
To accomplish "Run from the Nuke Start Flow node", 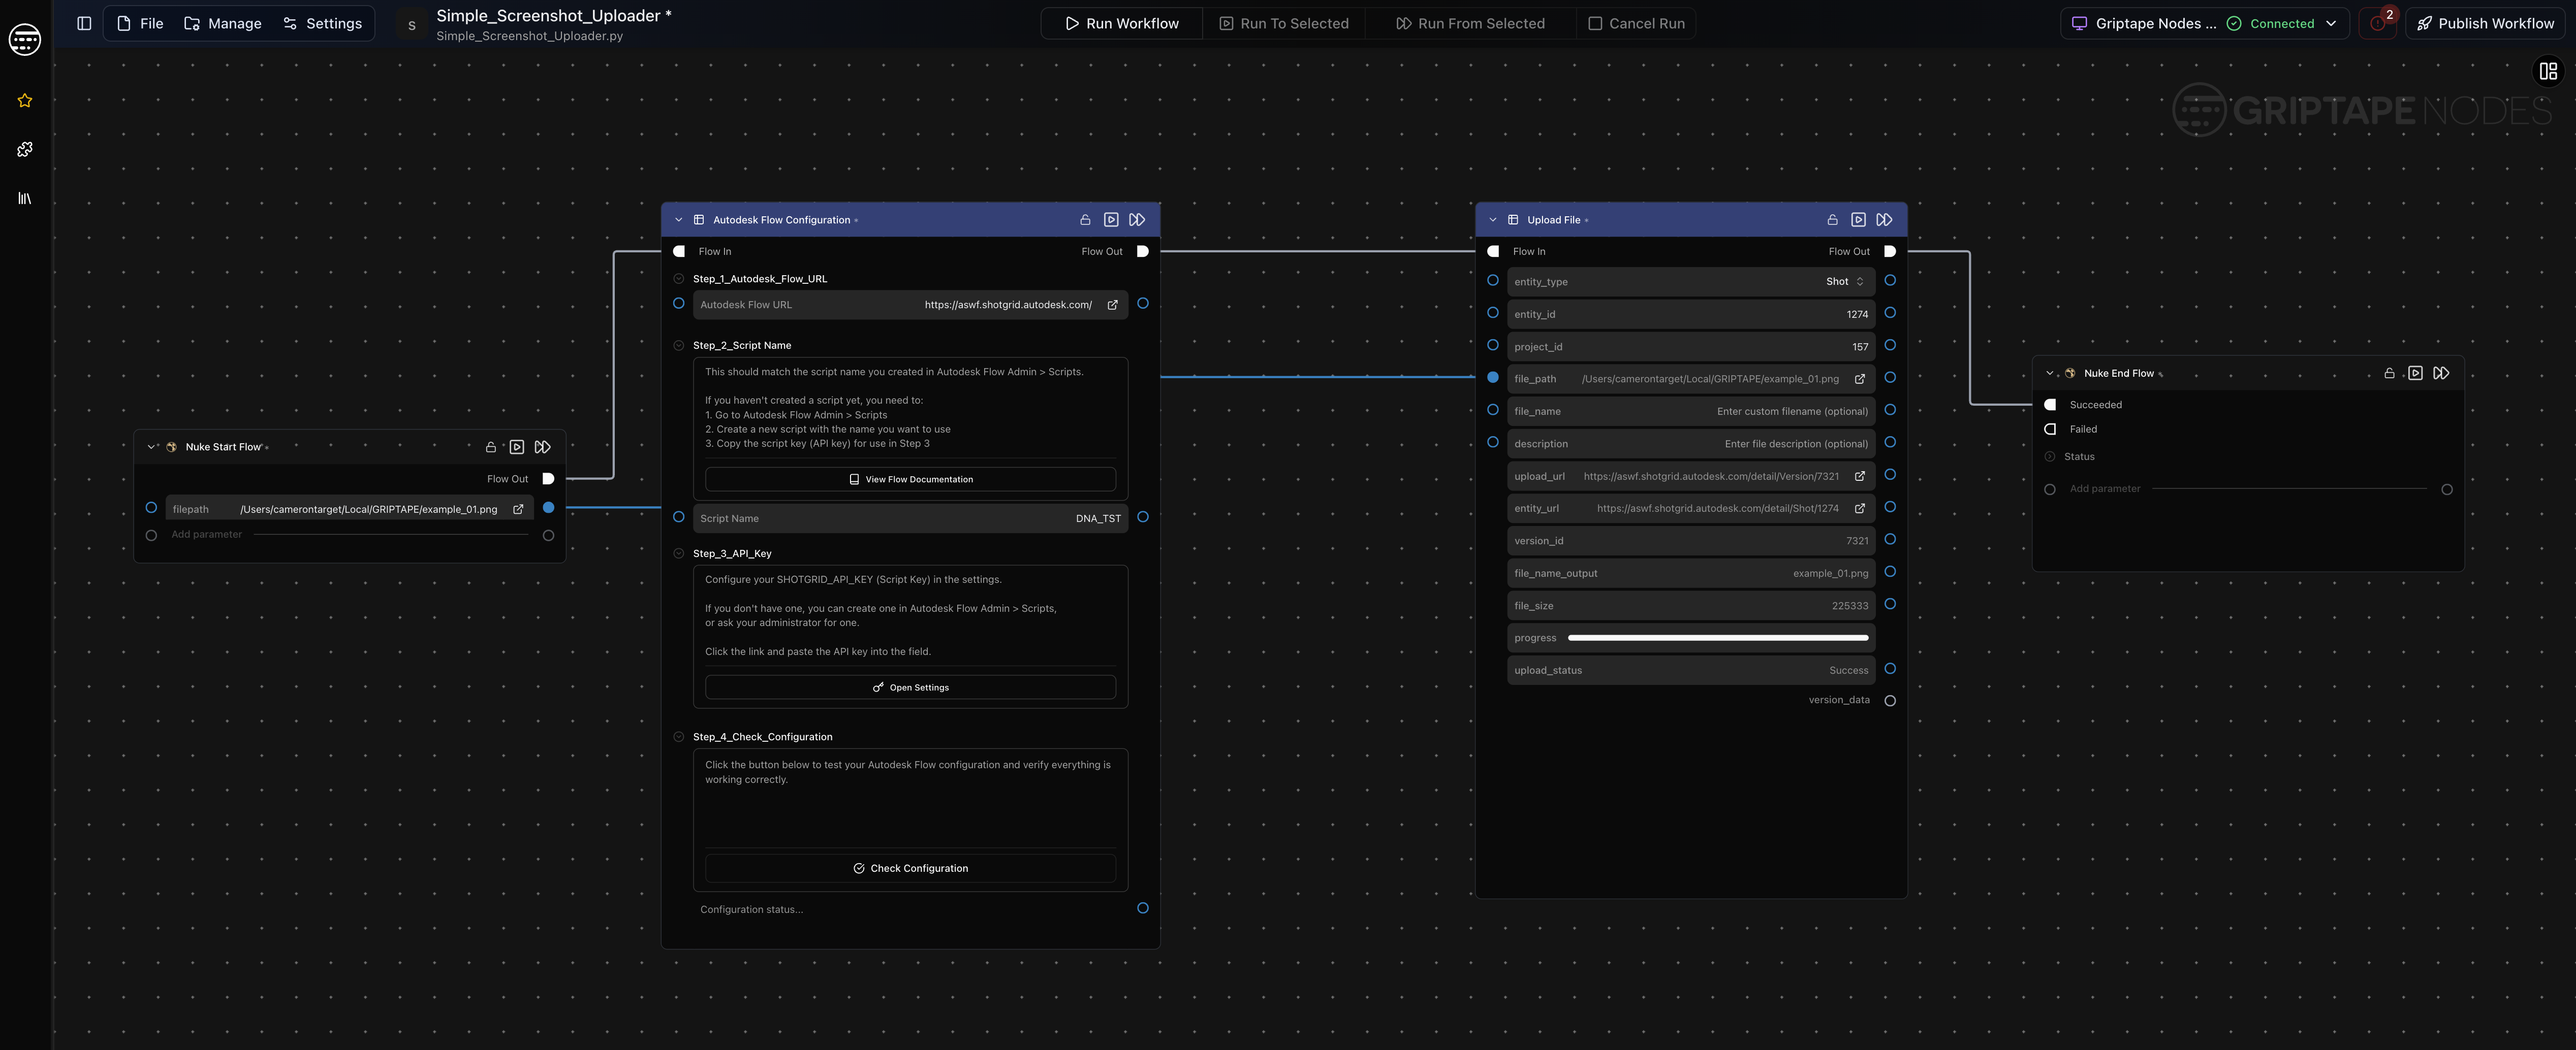I will [x=543, y=447].
